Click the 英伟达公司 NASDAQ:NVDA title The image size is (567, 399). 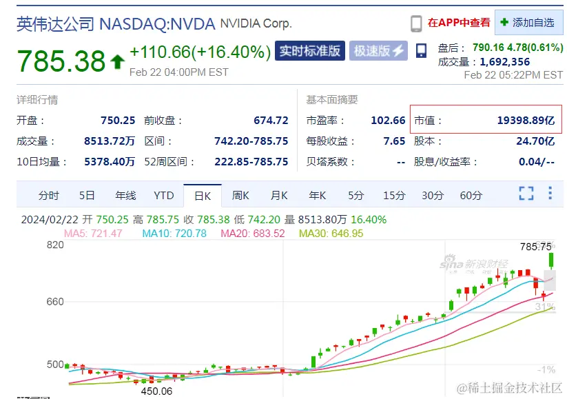pos(116,24)
